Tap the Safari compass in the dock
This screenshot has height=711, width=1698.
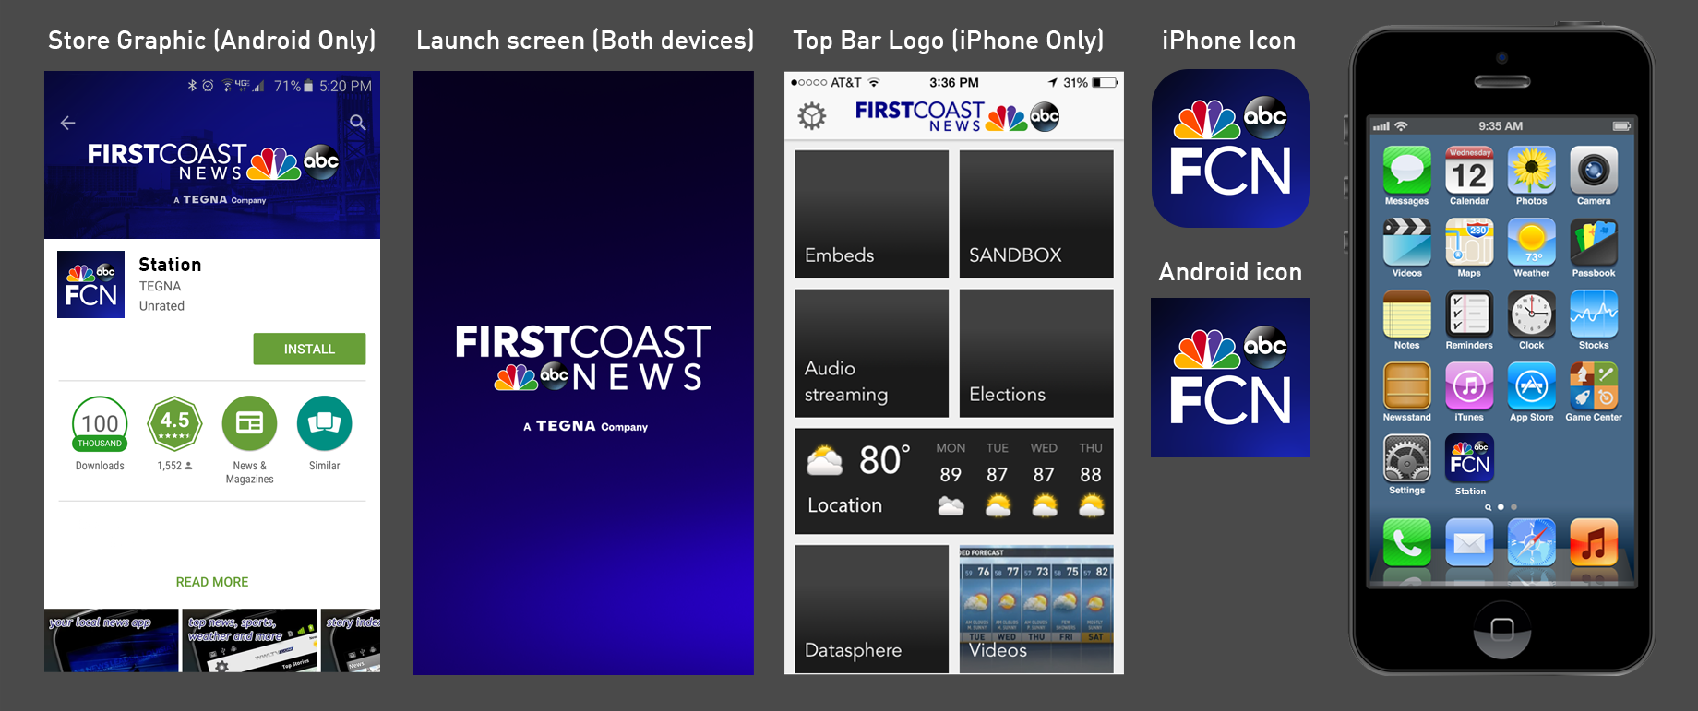1532,542
